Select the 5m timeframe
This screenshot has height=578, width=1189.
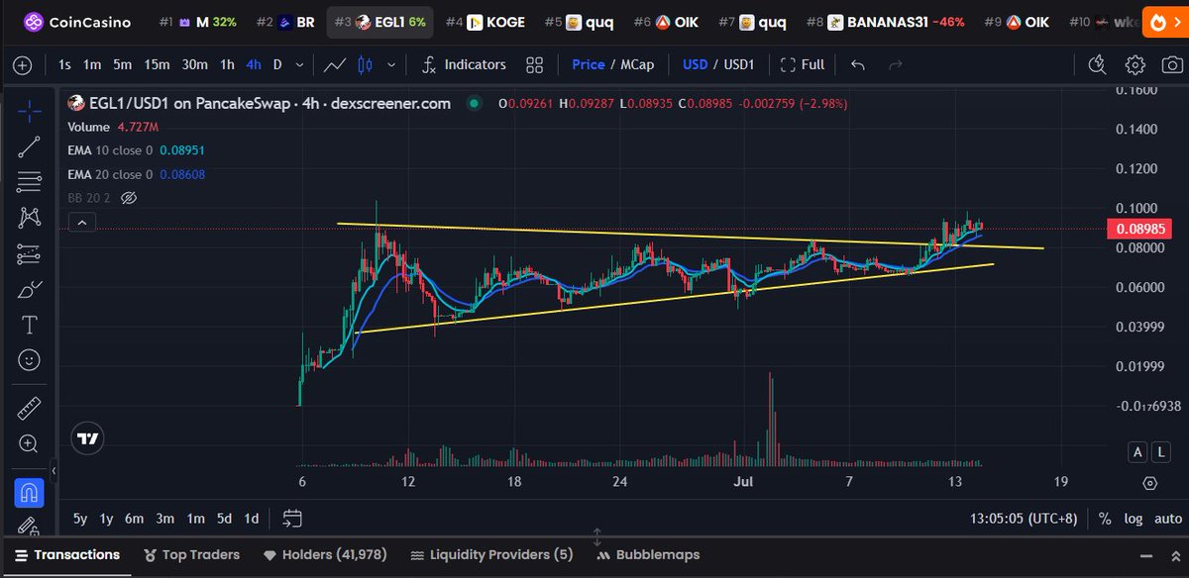pyautogui.click(x=122, y=65)
